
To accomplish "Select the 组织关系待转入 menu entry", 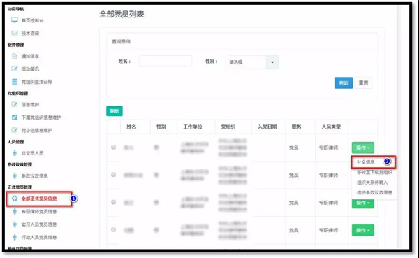I will tap(372, 182).
